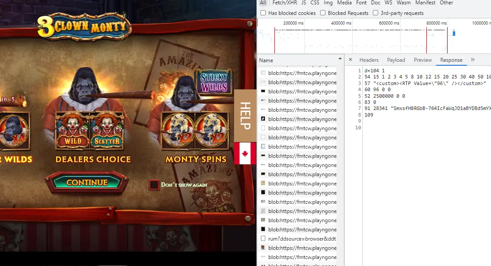Image resolution: width=491 pixels, height=266 pixels.
Task: Click response line "52 2500000 0 0"
Action: coord(385,96)
